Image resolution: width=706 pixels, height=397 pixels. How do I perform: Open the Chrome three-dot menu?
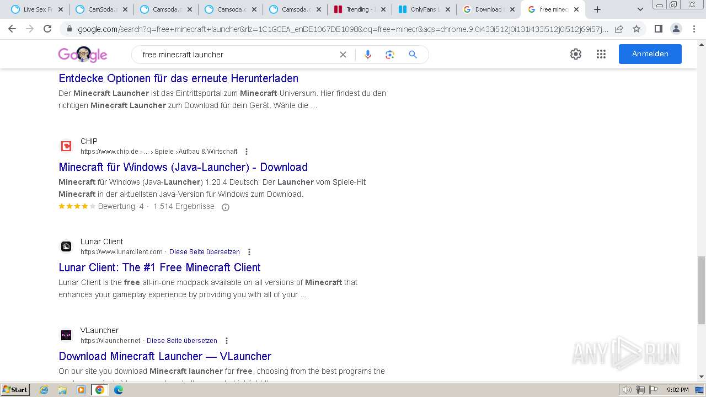point(694,29)
